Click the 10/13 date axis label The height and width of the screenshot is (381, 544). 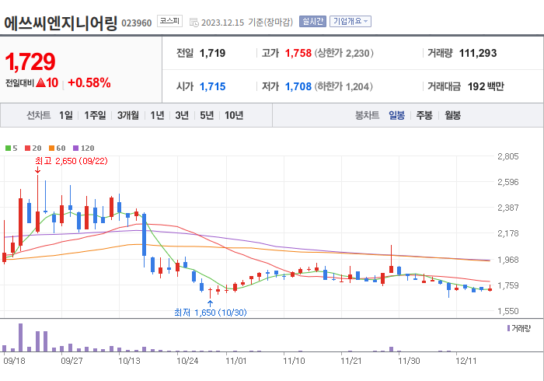point(129,361)
